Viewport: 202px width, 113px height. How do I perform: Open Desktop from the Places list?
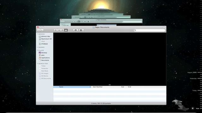[43, 53]
